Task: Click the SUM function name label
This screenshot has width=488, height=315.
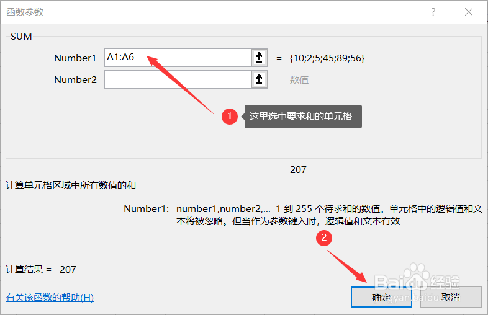Action: tap(21, 37)
